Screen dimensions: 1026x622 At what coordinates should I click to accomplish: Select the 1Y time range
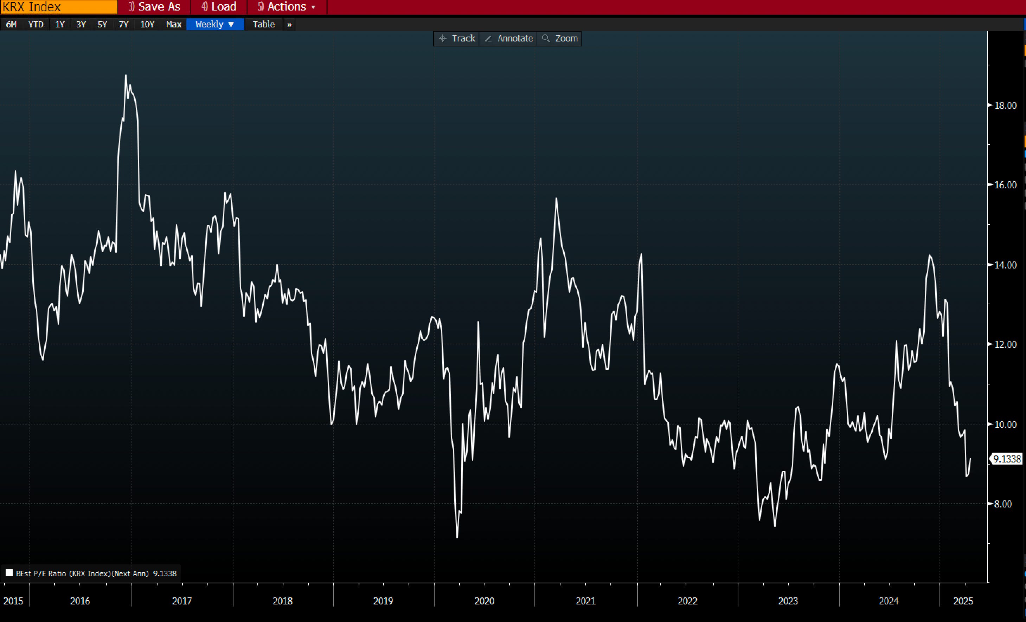click(x=60, y=25)
